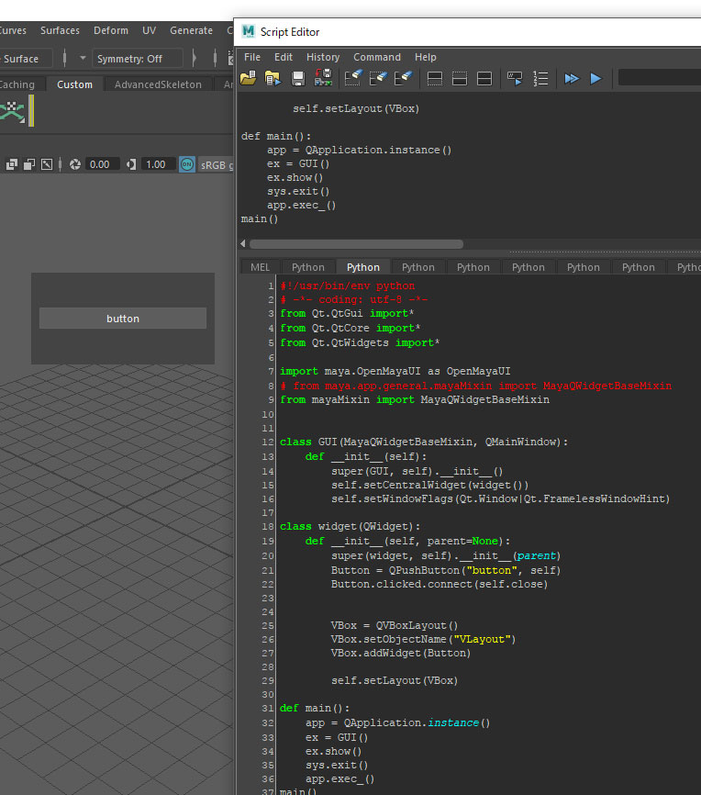The image size is (701, 795).
Task: Open the AdvancedSkeleton shelf tab
Action: 158,84
